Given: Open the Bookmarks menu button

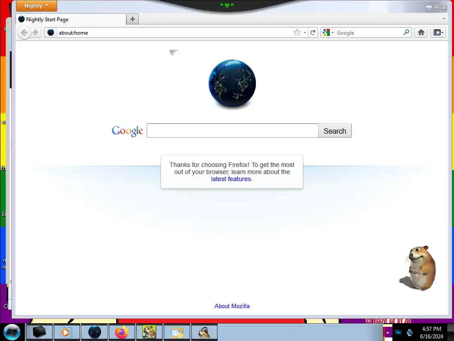Looking at the screenshot, I should point(438,32).
